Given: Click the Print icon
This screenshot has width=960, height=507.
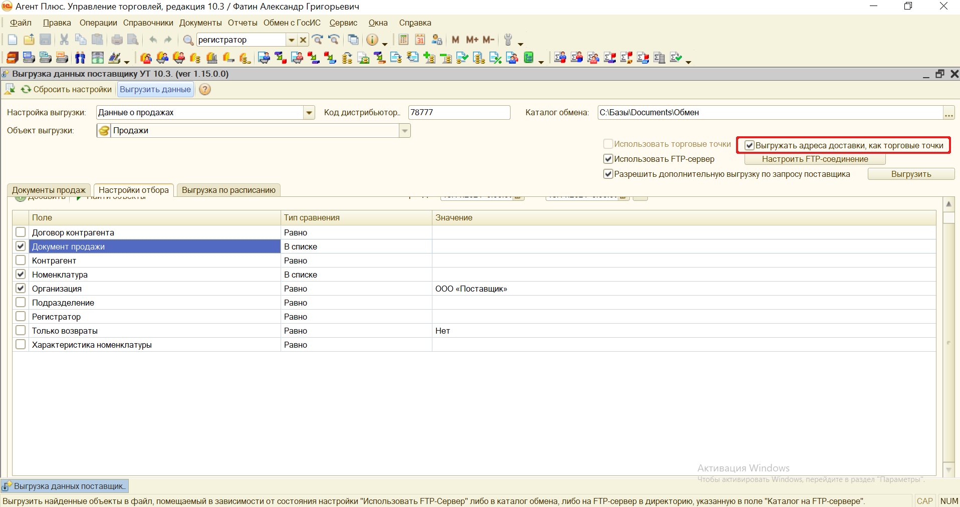Looking at the screenshot, I should (116, 39).
